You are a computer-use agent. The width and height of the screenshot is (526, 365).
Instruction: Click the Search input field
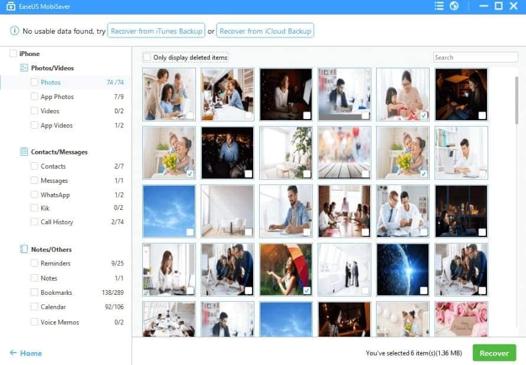475,57
